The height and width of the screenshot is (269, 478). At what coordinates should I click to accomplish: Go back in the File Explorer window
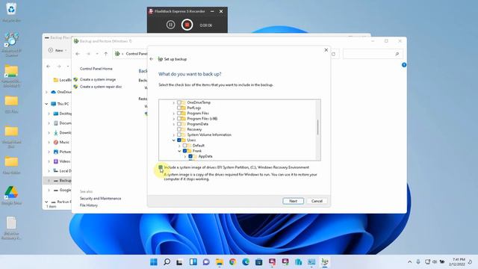tap(49, 67)
